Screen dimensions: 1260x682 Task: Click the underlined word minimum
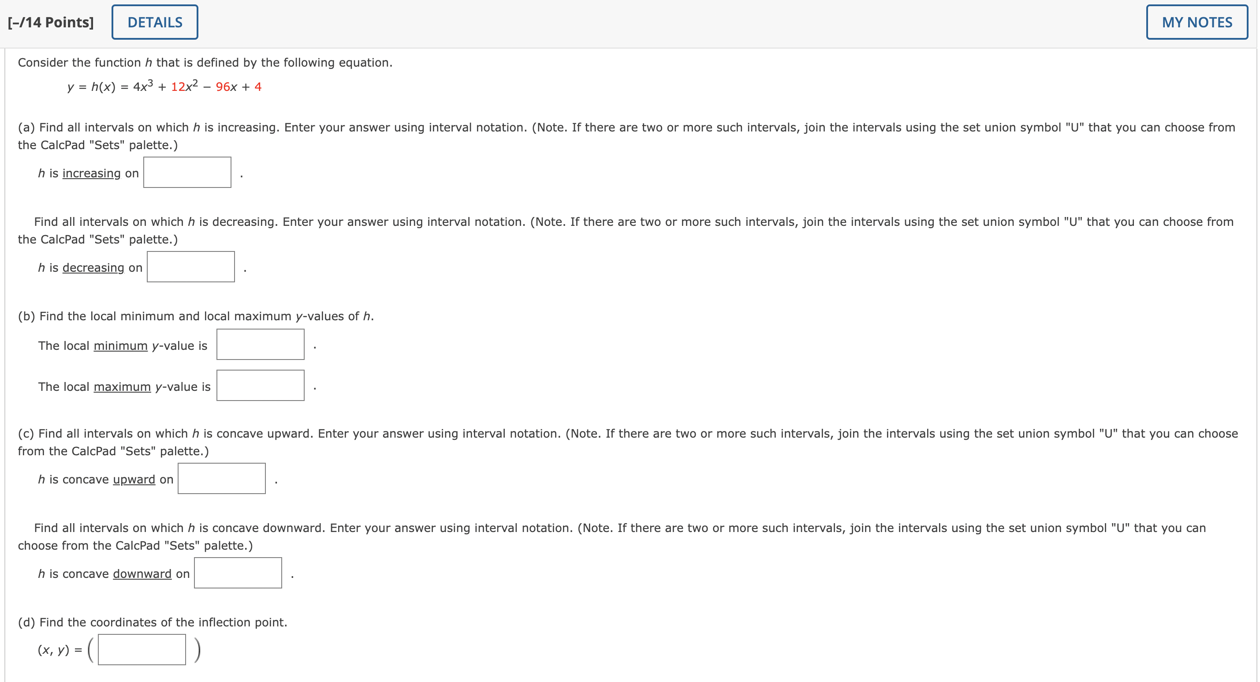[x=120, y=346]
